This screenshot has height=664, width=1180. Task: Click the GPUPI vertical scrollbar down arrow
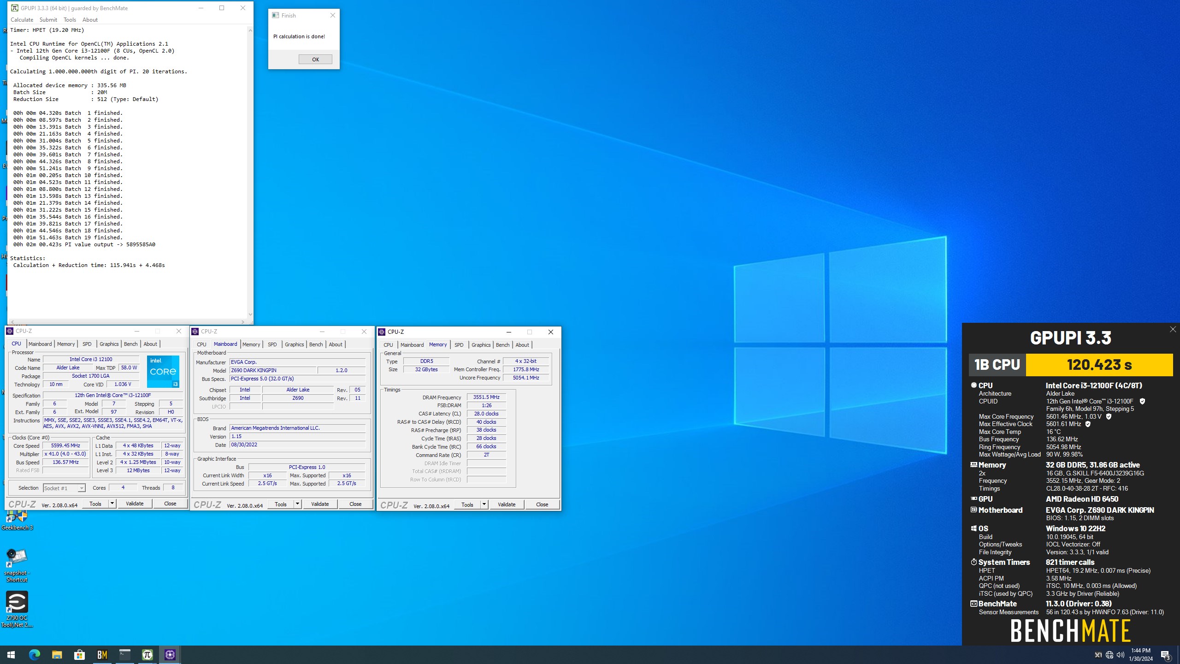click(250, 314)
